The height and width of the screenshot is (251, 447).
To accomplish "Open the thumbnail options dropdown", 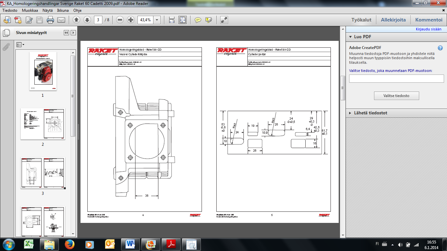I will tap(20, 44).
